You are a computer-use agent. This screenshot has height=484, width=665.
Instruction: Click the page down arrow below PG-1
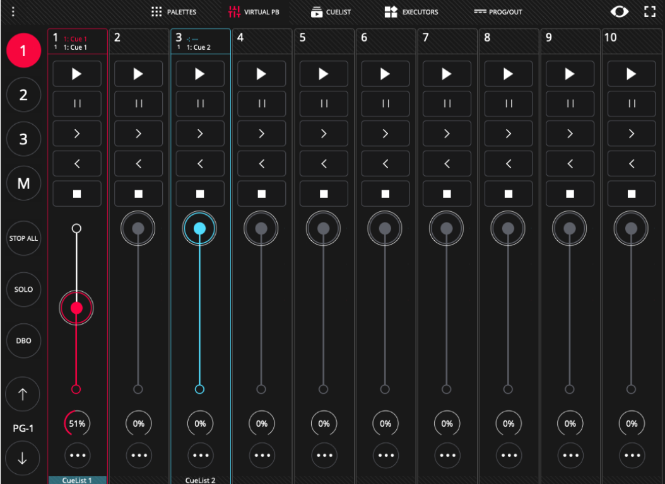tap(23, 458)
